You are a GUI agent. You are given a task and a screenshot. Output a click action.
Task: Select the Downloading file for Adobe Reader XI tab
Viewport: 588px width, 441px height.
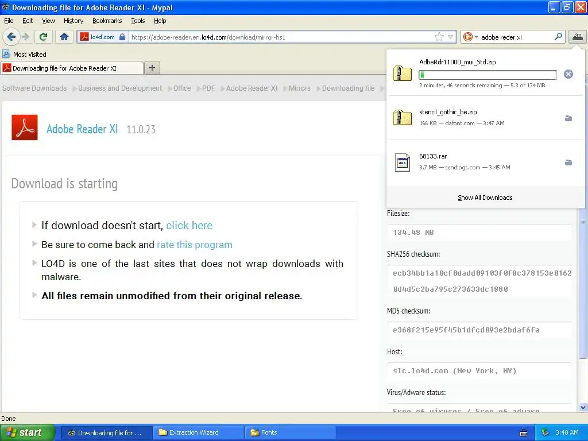click(72, 68)
